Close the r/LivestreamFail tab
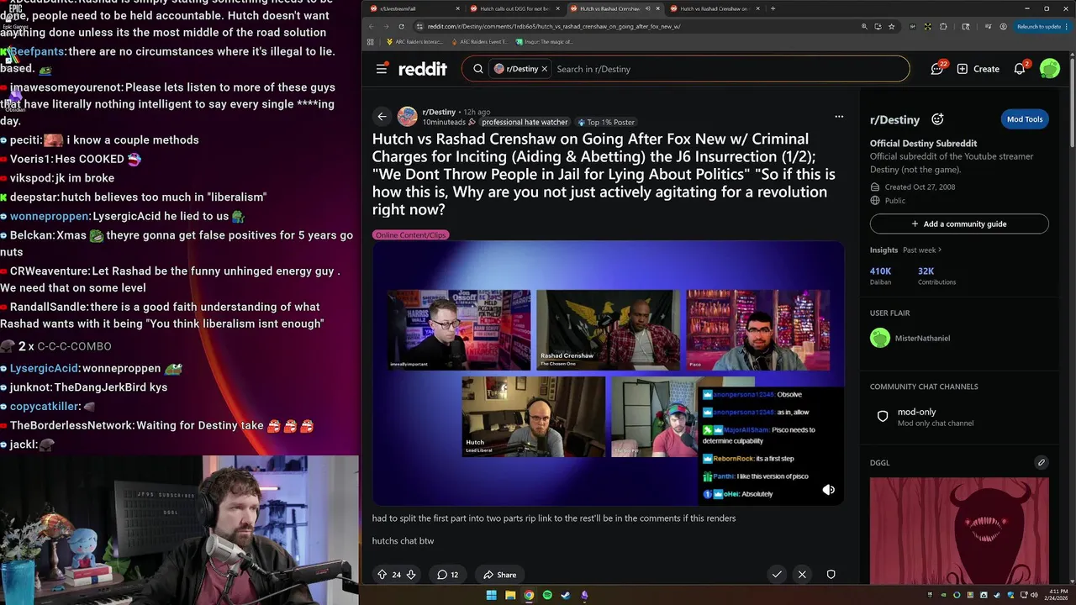Viewport: 1076px width, 605px height. pos(458,8)
